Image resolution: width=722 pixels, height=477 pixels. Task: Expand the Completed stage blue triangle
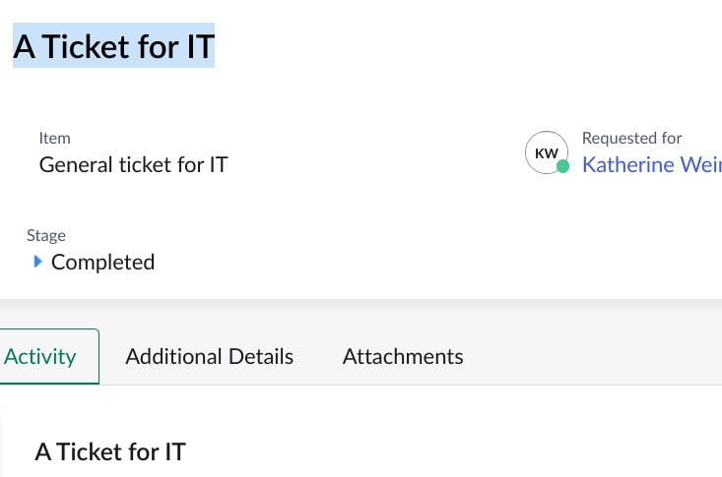38,262
